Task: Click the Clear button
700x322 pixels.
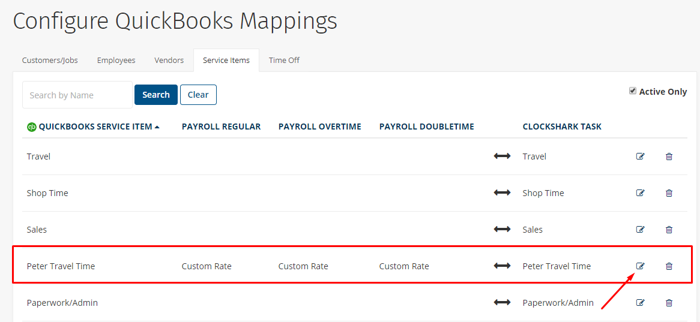Action: pyautogui.click(x=198, y=95)
